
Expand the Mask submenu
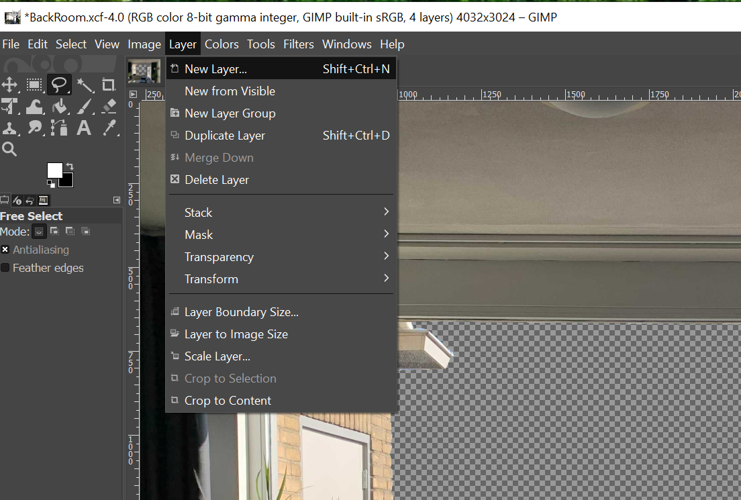click(x=199, y=234)
